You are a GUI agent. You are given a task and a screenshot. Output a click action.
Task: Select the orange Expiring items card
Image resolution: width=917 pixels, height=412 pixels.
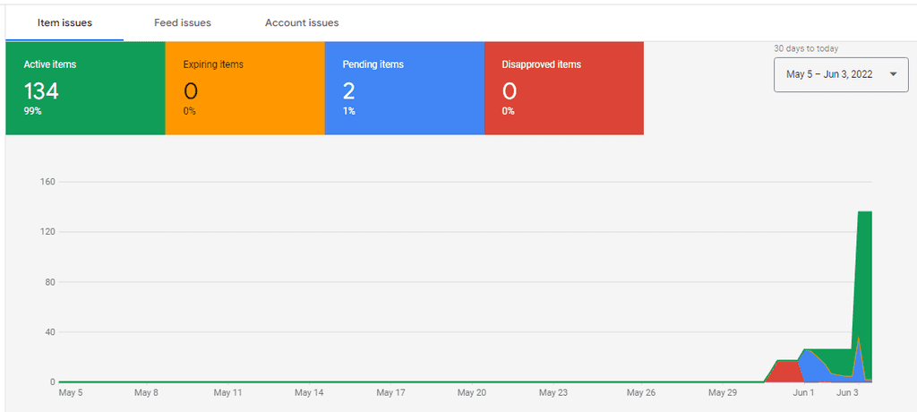(x=245, y=89)
